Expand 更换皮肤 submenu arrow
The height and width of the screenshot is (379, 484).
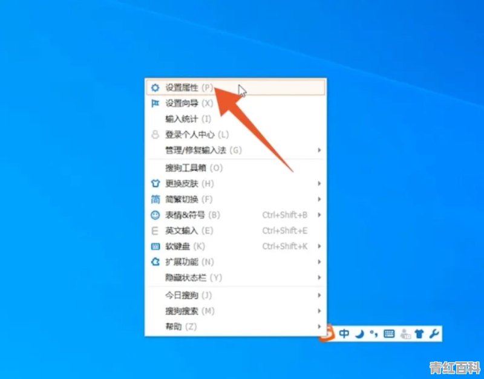319,184
